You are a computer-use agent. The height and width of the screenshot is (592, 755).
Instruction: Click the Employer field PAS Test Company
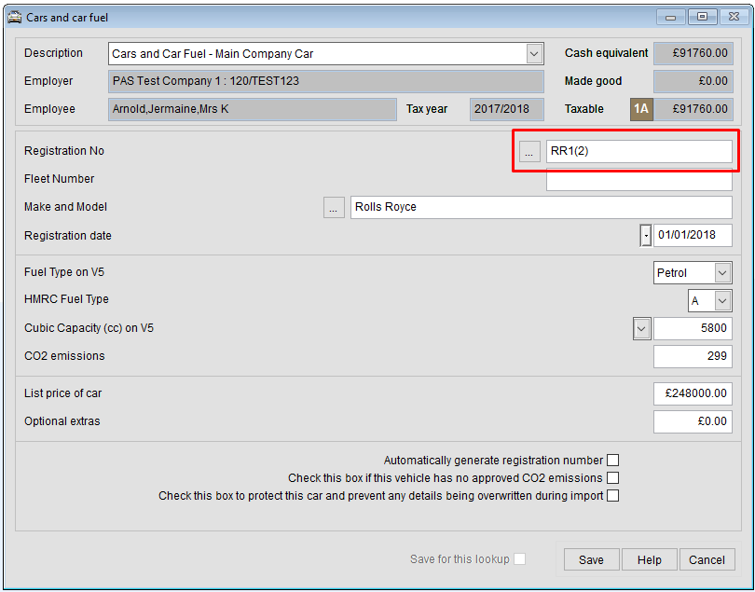[x=326, y=81]
